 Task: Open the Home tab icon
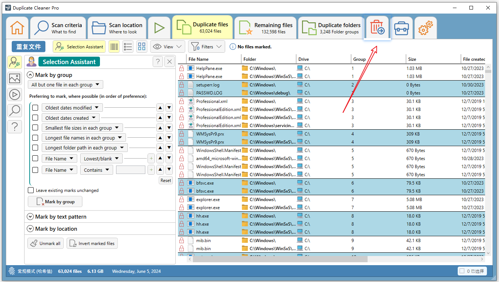tap(17, 28)
